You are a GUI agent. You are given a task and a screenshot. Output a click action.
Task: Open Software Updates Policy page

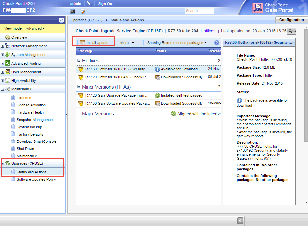point(36,179)
